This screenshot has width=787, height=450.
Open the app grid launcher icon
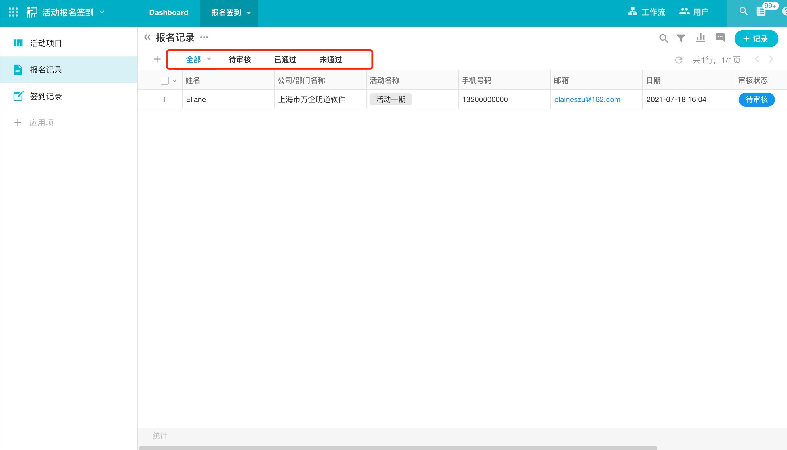click(13, 12)
